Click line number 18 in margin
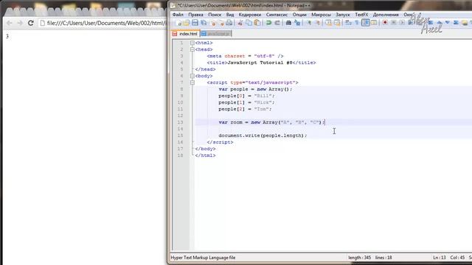 180,155
